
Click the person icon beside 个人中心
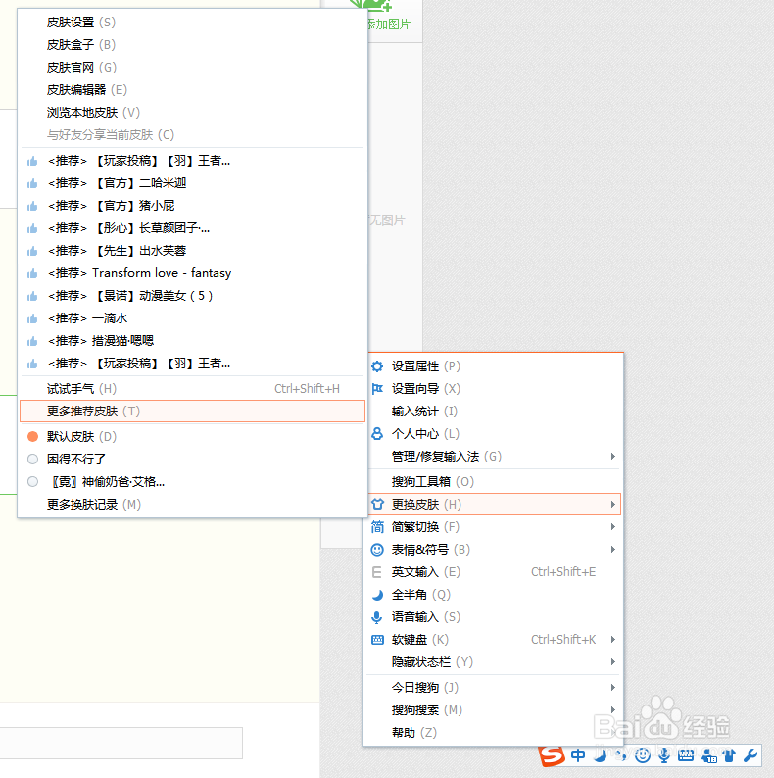(377, 434)
